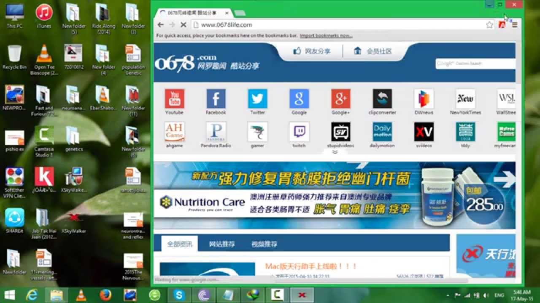Viewport: 540px width, 303px height.
Task: Select the population Genetic presentation file
Action: click(x=133, y=60)
